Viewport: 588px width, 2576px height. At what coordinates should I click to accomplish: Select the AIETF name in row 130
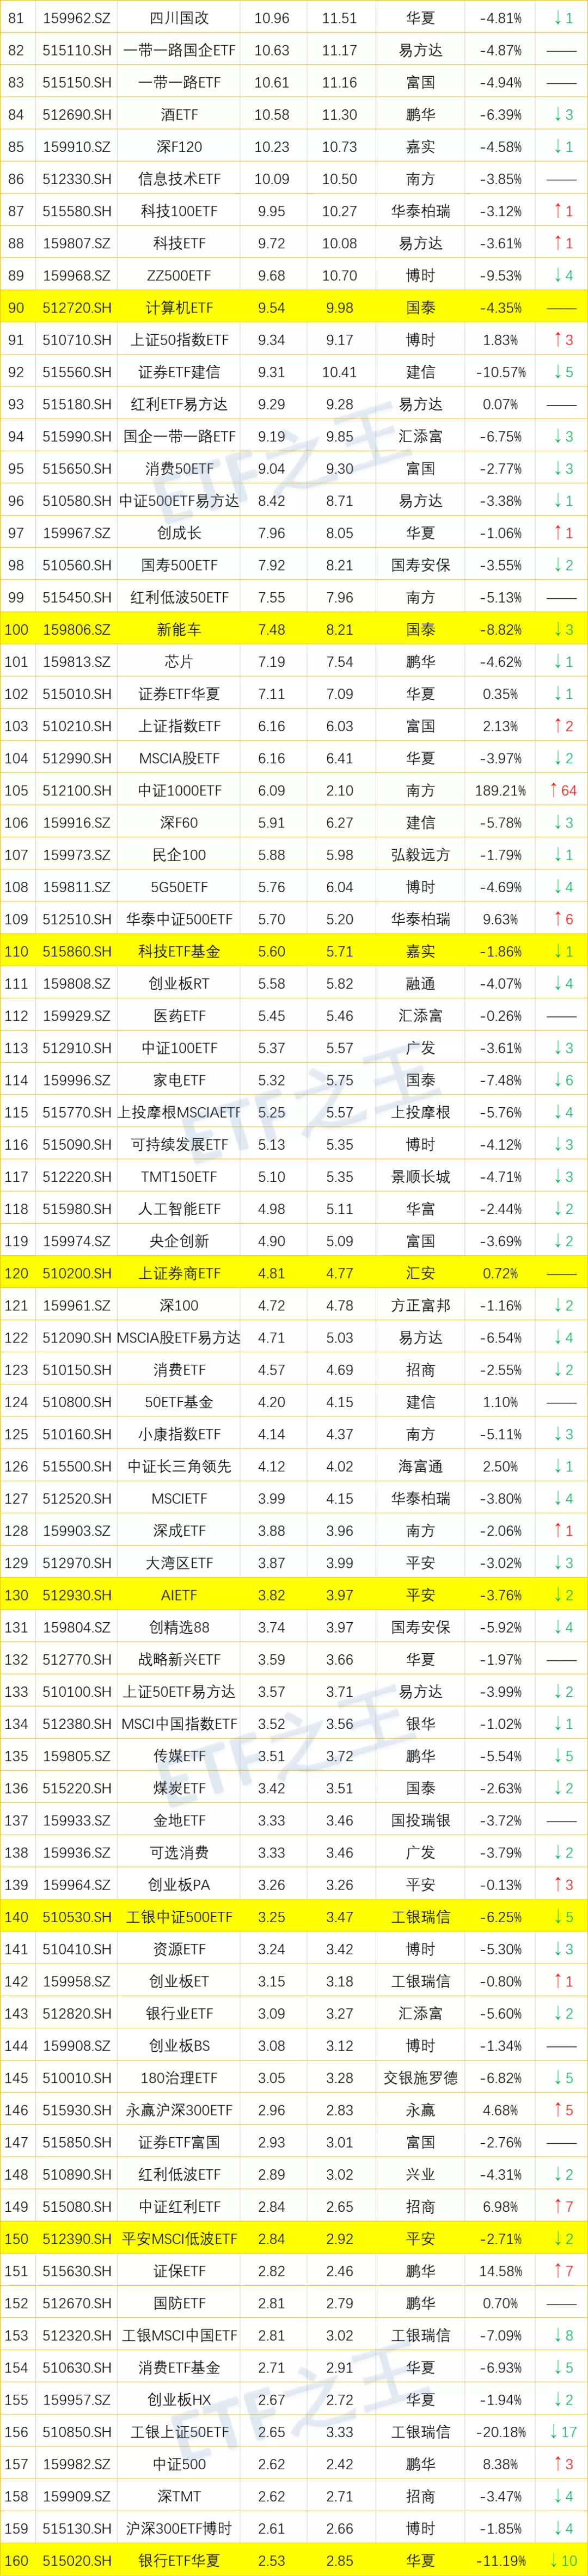click(x=179, y=1595)
